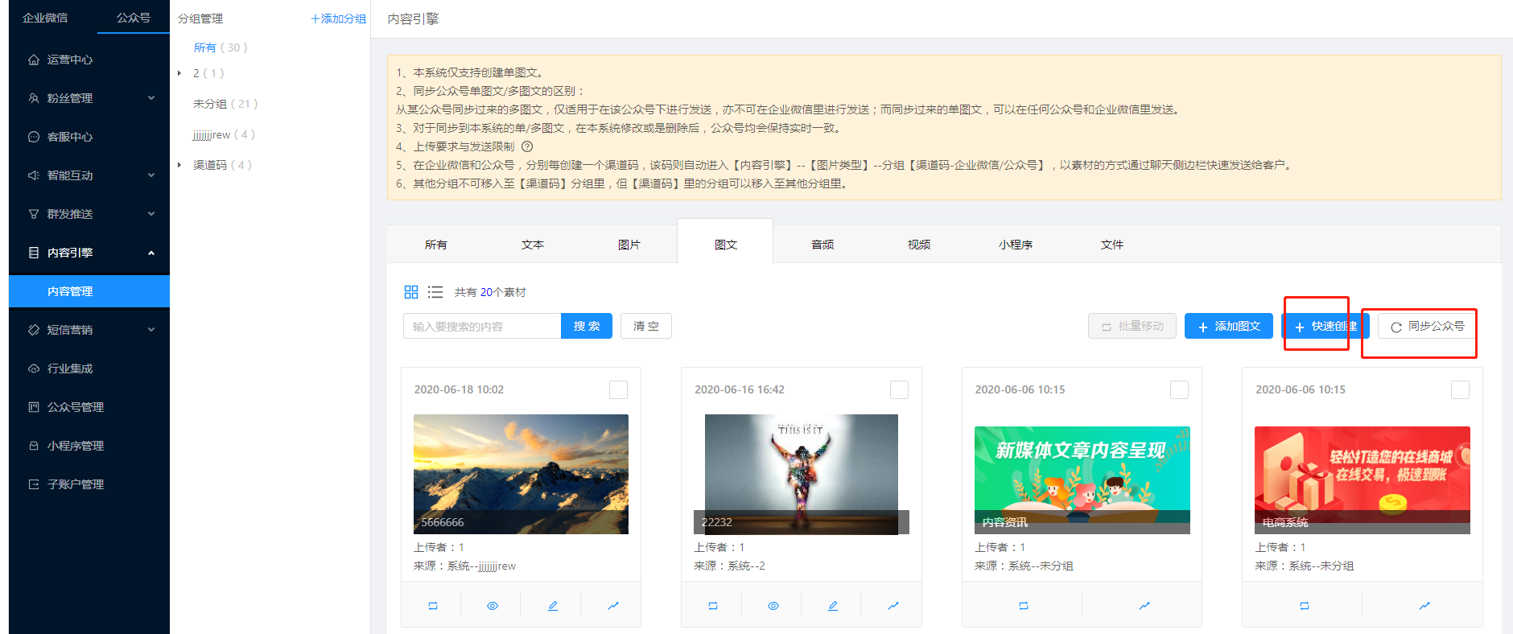Viewport: 1513px width, 634px height.
Task: Select 公众号 top tab
Action: [x=133, y=18]
